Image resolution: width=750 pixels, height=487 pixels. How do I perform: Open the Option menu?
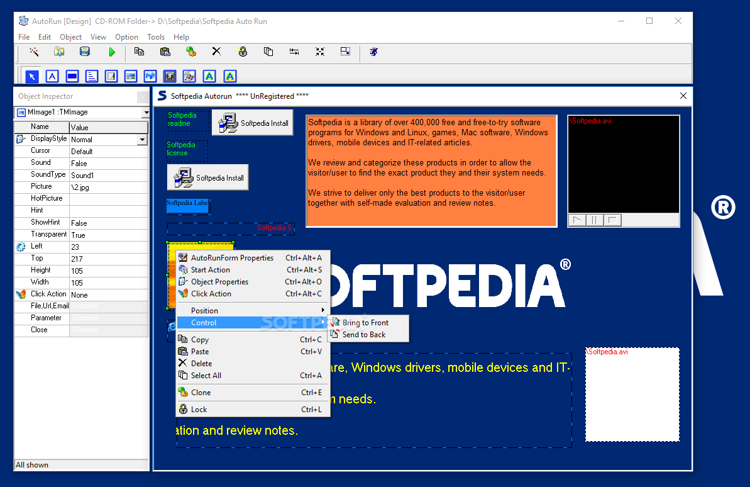126,37
